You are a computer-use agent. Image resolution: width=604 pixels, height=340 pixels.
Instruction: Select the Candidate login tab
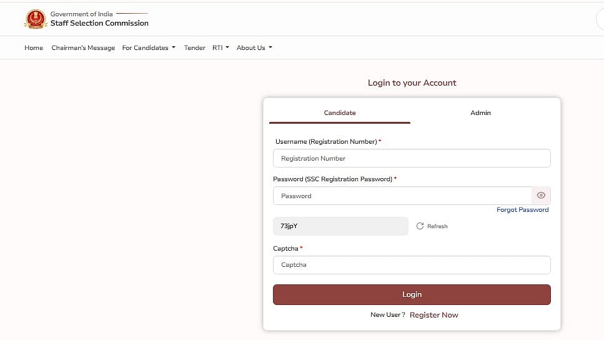[x=340, y=113]
